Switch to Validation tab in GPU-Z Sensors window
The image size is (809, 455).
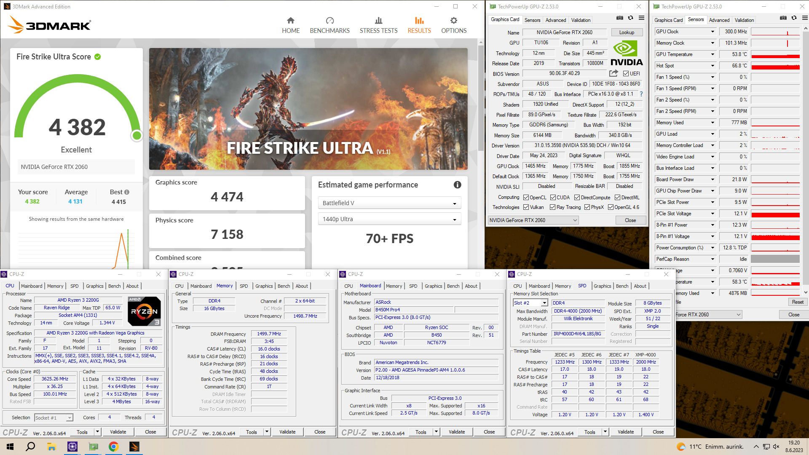[x=744, y=20]
